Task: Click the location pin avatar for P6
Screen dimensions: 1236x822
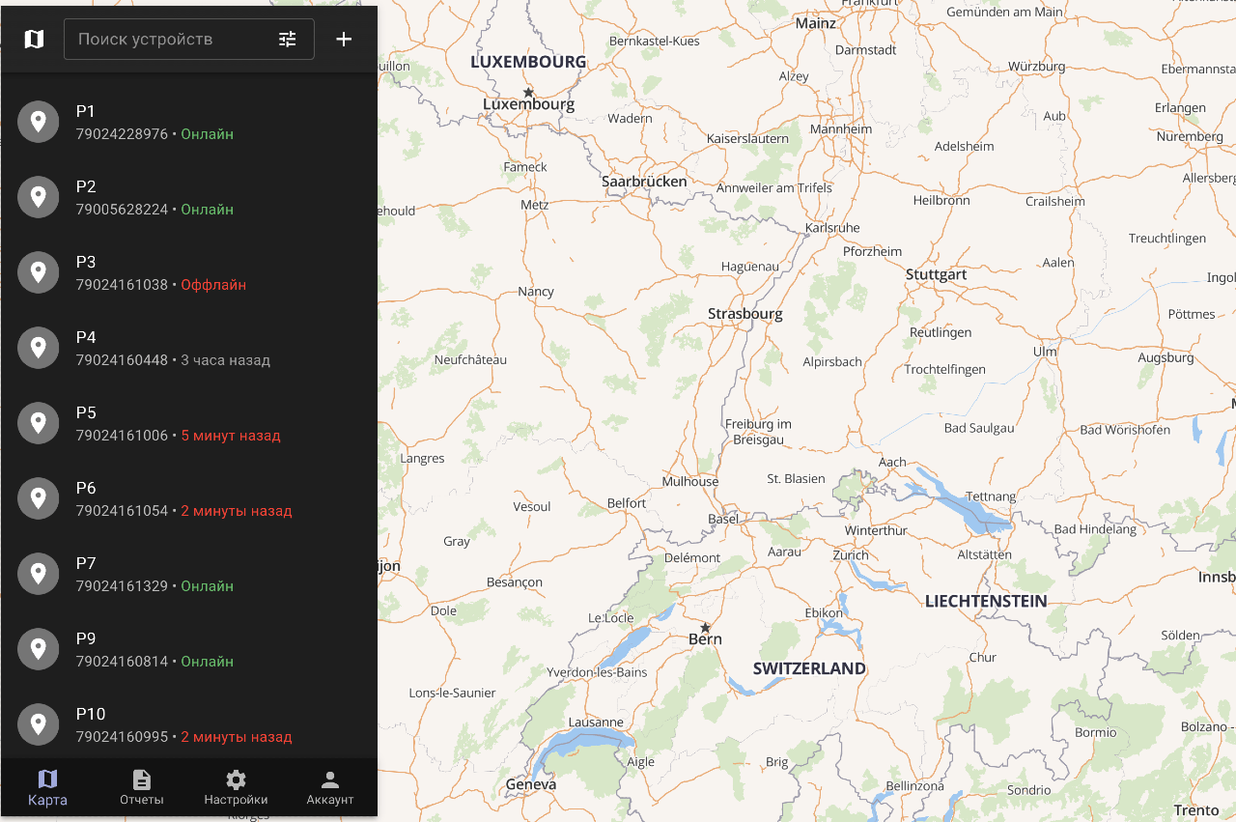Action: [x=39, y=498]
